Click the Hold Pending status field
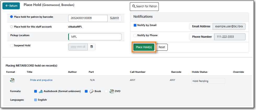The image size is (256, 110). pos(208,81)
